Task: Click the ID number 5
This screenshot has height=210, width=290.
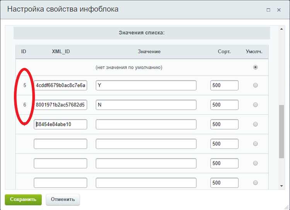Action: tap(25, 85)
